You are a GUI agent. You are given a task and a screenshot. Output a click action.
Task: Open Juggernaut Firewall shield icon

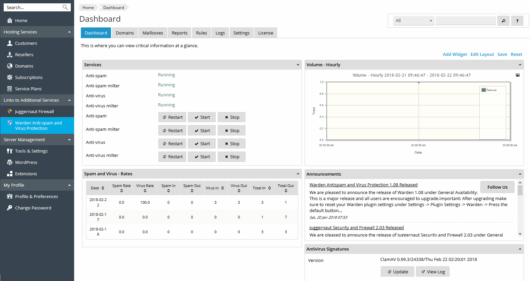[x=10, y=111]
